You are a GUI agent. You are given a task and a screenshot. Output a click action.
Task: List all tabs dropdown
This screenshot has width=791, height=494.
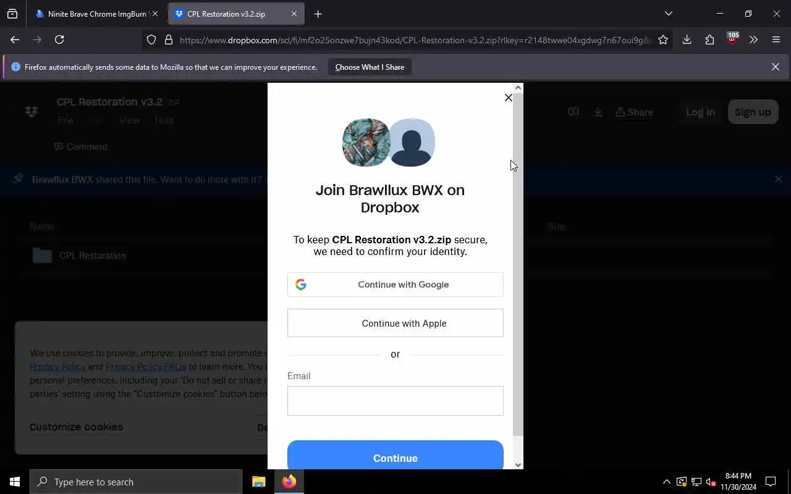[x=668, y=14]
